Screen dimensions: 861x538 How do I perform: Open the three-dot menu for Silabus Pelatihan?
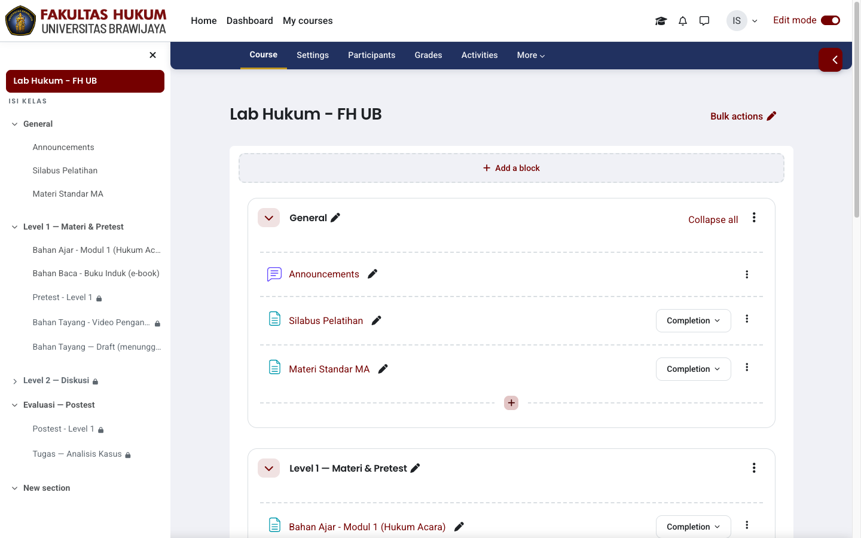[747, 319]
